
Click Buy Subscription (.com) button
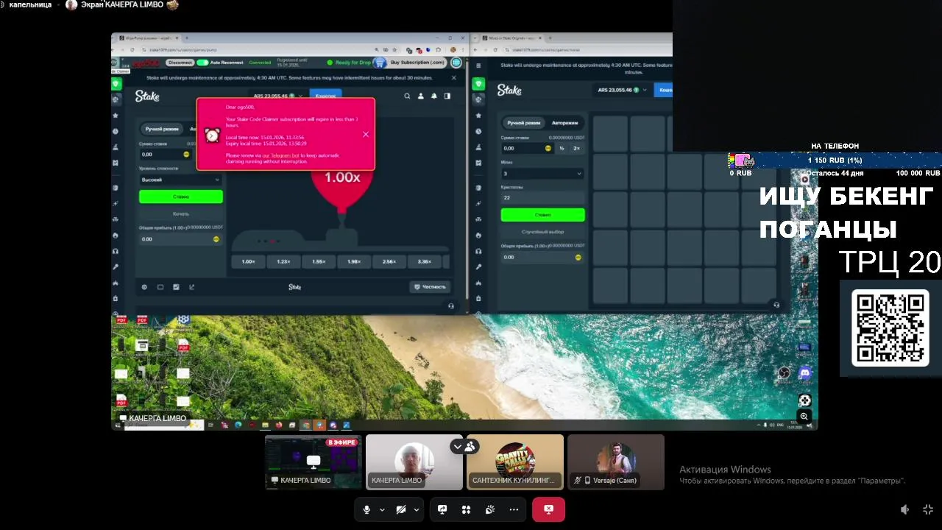pos(417,63)
